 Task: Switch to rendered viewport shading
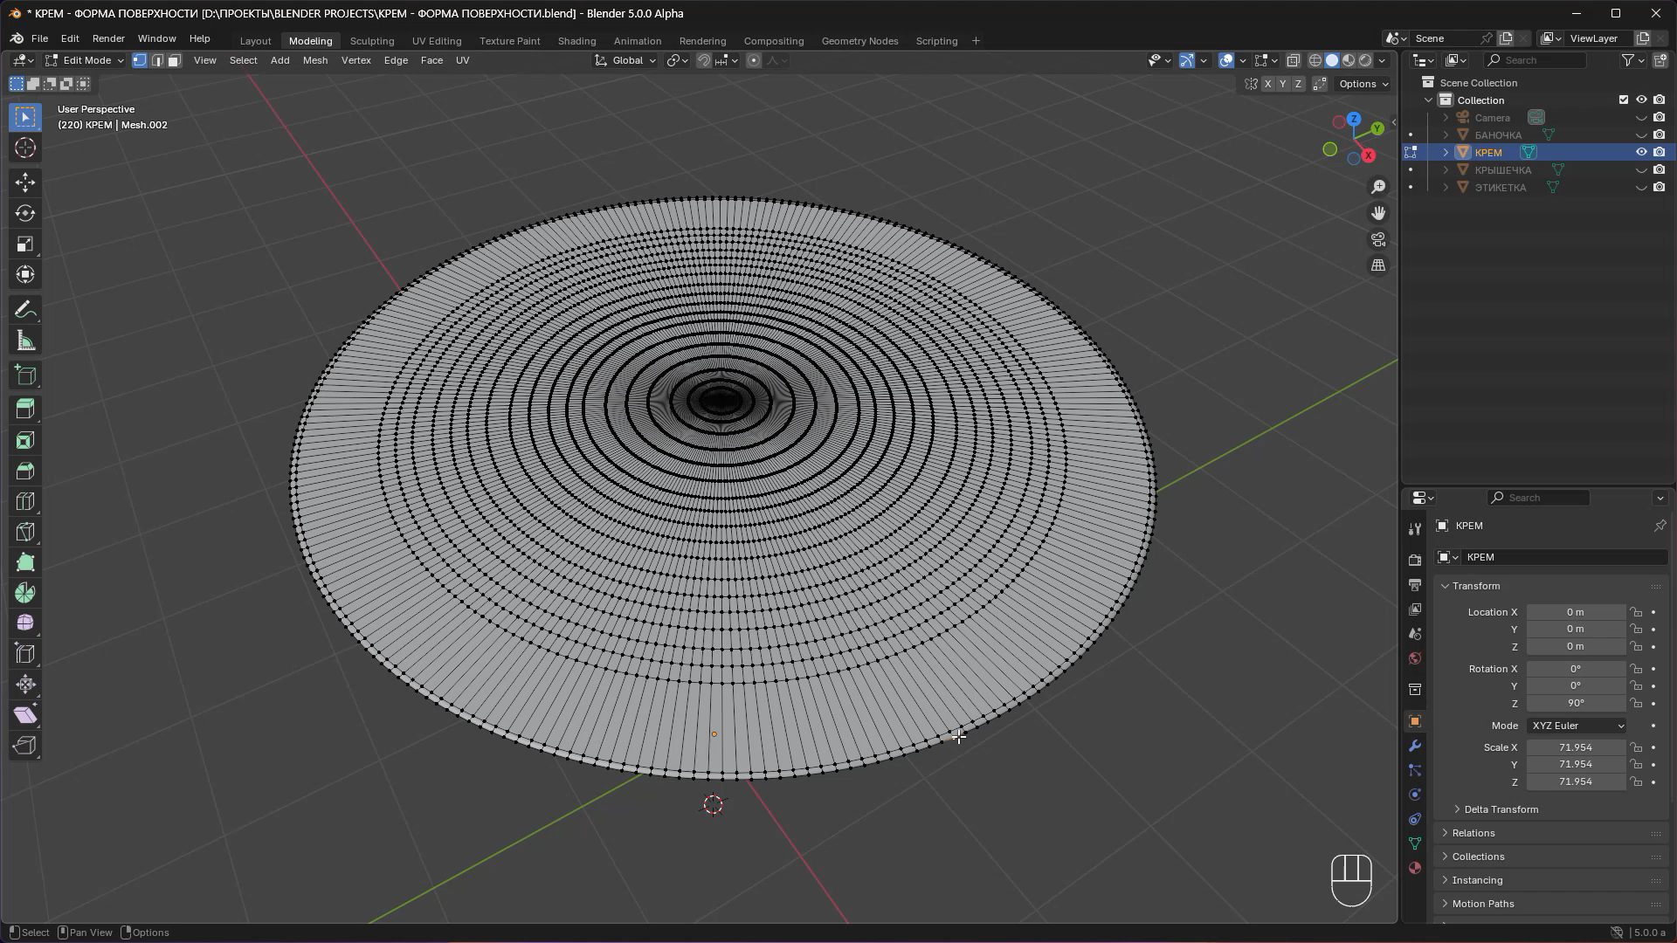coord(1365,60)
